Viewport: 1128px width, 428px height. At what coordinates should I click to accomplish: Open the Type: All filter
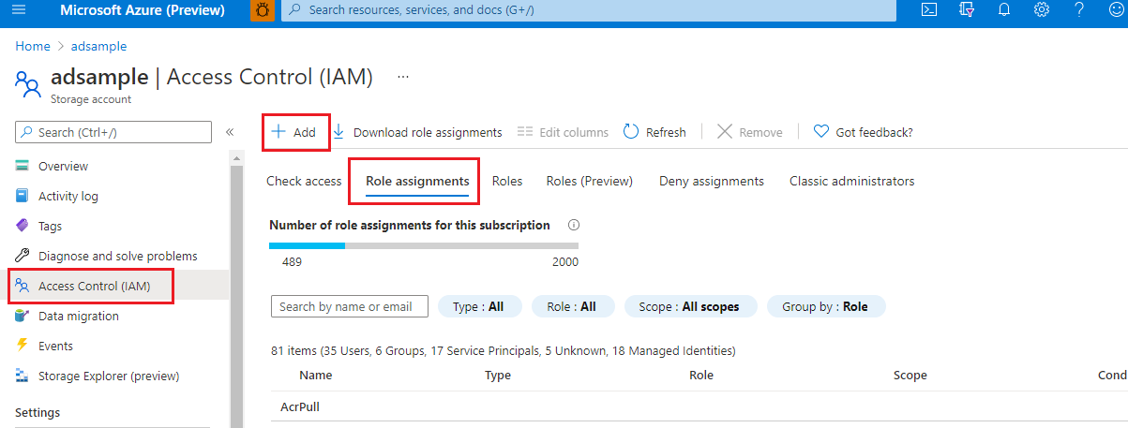[478, 306]
